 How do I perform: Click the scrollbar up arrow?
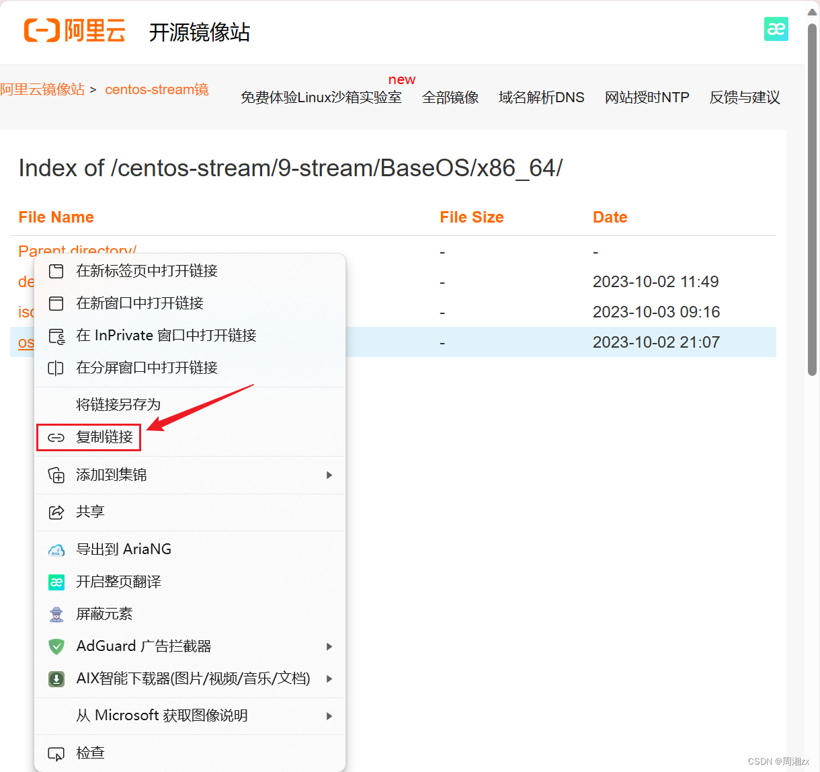point(812,11)
